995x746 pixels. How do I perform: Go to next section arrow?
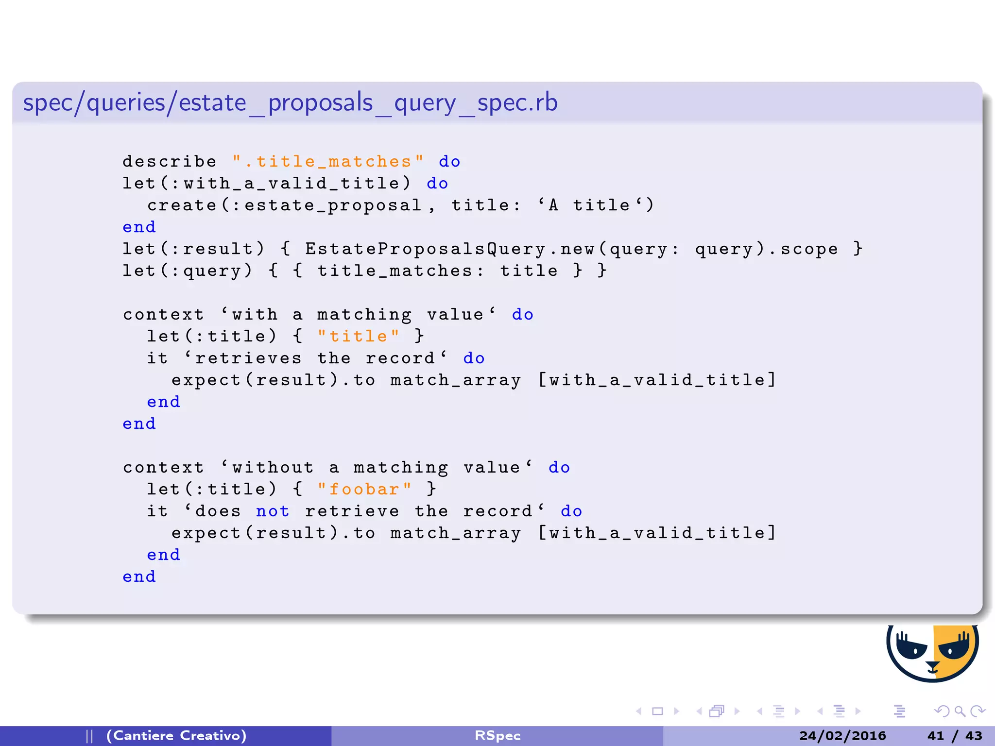point(858,711)
